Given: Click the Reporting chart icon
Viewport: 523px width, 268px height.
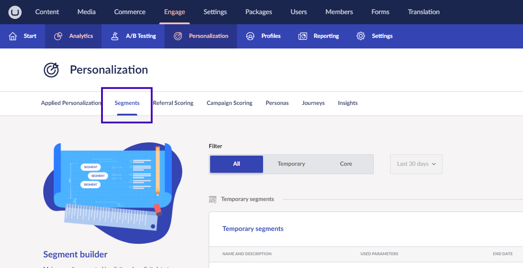Looking at the screenshot, I should [x=303, y=36].
